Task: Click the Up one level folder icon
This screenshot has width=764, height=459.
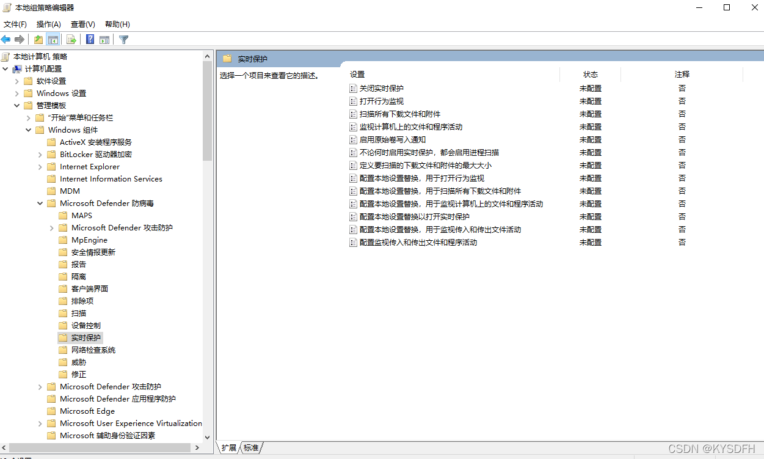Action: 38,40
